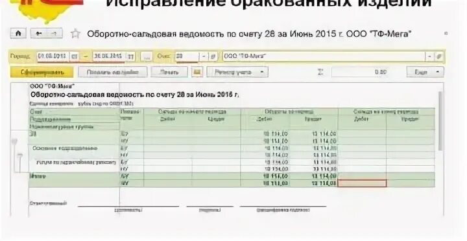Viewport: 467px width, 241px height.
Task: Click the Показать настройки button
Action: pos(113,72)
